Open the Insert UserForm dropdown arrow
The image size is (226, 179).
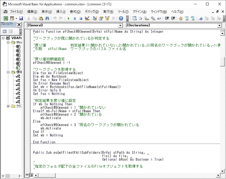[16, 18]
